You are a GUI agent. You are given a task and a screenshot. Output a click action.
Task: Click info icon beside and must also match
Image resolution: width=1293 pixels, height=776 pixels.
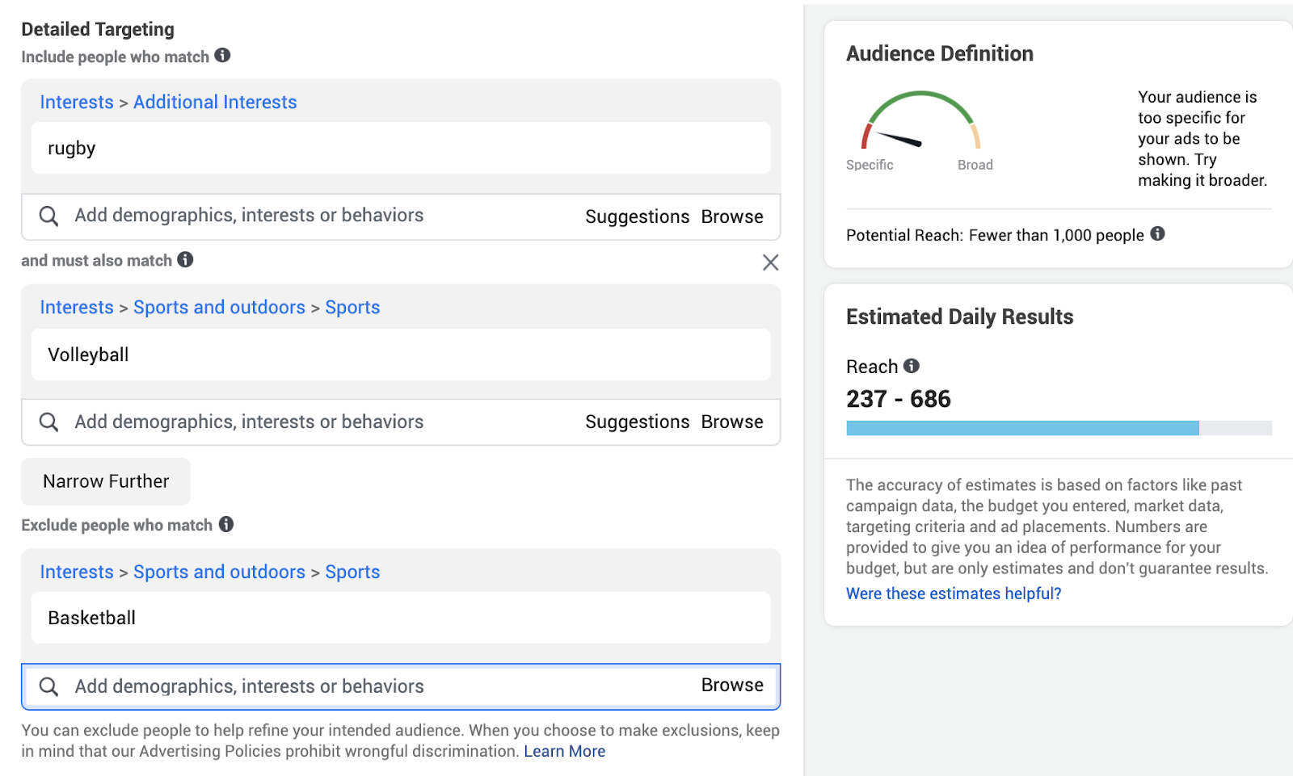(185, 259)
